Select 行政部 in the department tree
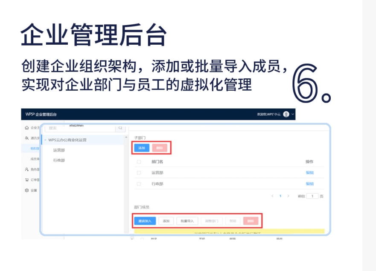Viewport: 376px width, 271px height. pos(59,160)
